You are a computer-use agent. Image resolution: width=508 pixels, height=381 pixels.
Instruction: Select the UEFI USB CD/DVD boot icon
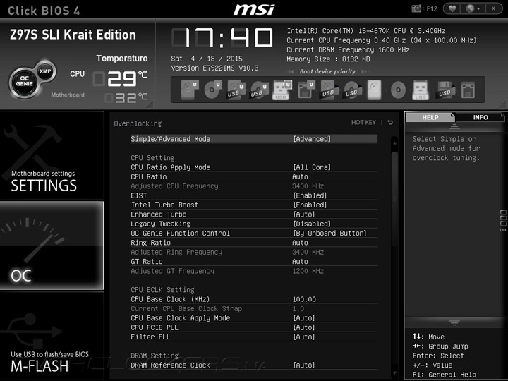point(259,90)
